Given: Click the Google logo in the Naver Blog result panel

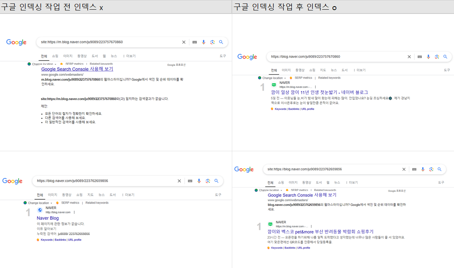Looking at the screenshot, I should point(12,181).
